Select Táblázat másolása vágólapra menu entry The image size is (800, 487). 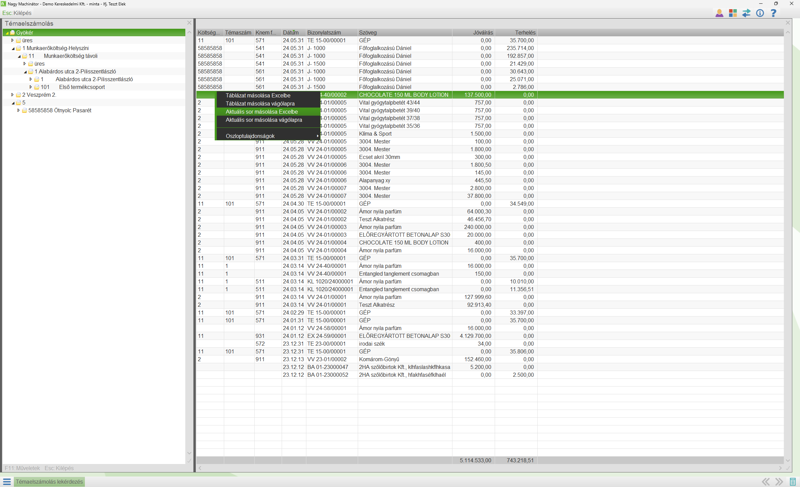tap(260, 103)
